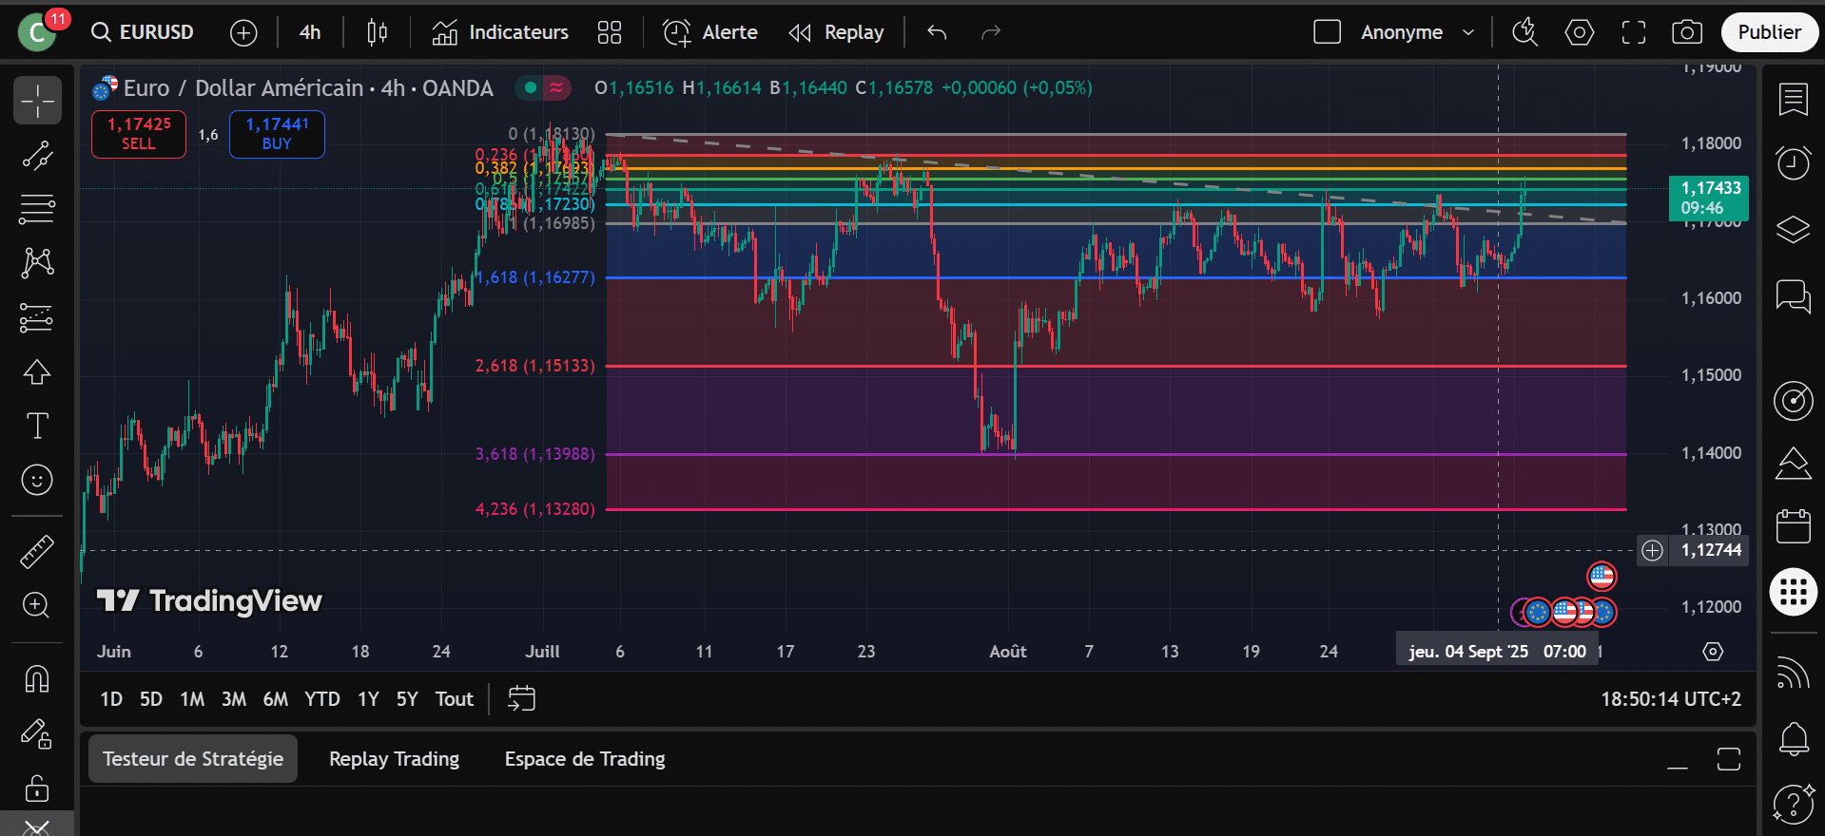Click the add symbol plus icon
The image size is (1825, 836).
pyautogui.click(x=243, y=32)
